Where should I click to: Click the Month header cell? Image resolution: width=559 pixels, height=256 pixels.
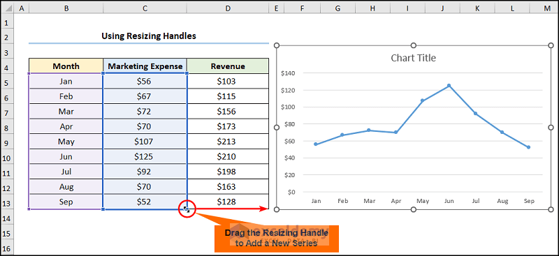point(66,66)
